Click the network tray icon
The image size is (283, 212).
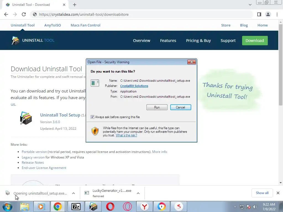[x=242, y=207]
